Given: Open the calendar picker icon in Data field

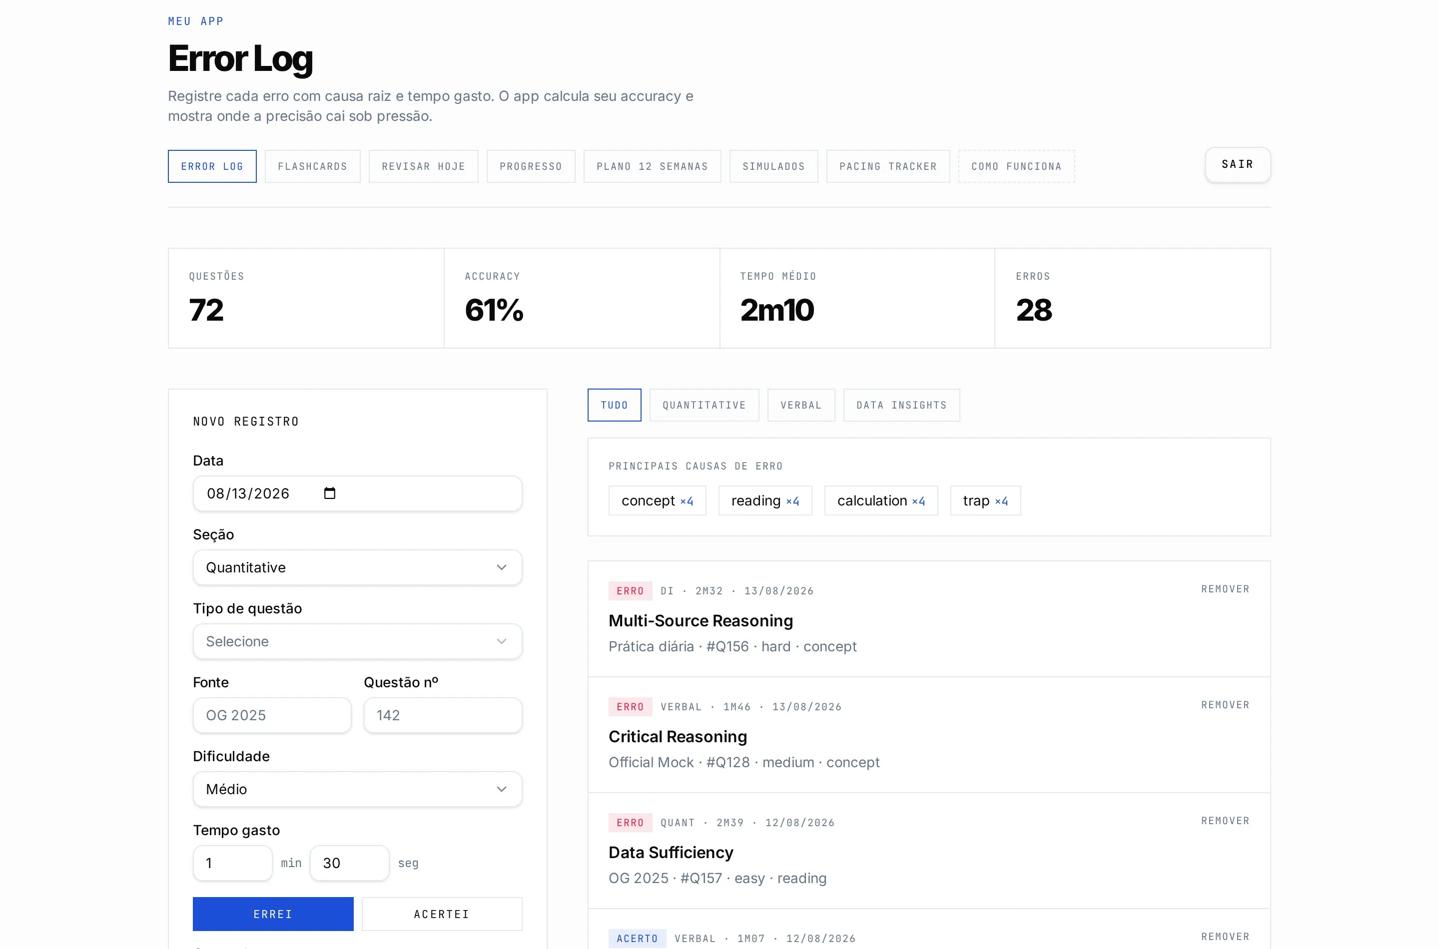Looking at the screenshot, I should [x=329, y=493].
